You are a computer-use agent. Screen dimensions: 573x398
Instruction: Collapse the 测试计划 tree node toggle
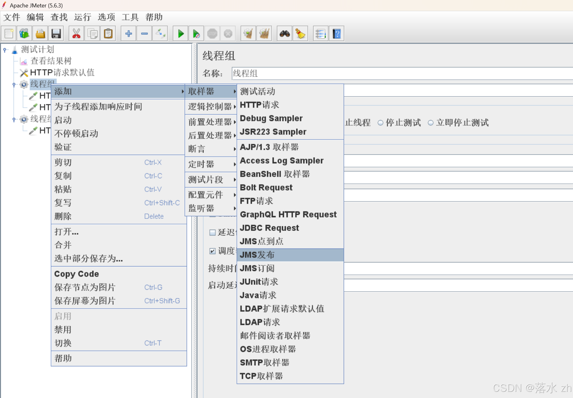(x=5, y=50)
